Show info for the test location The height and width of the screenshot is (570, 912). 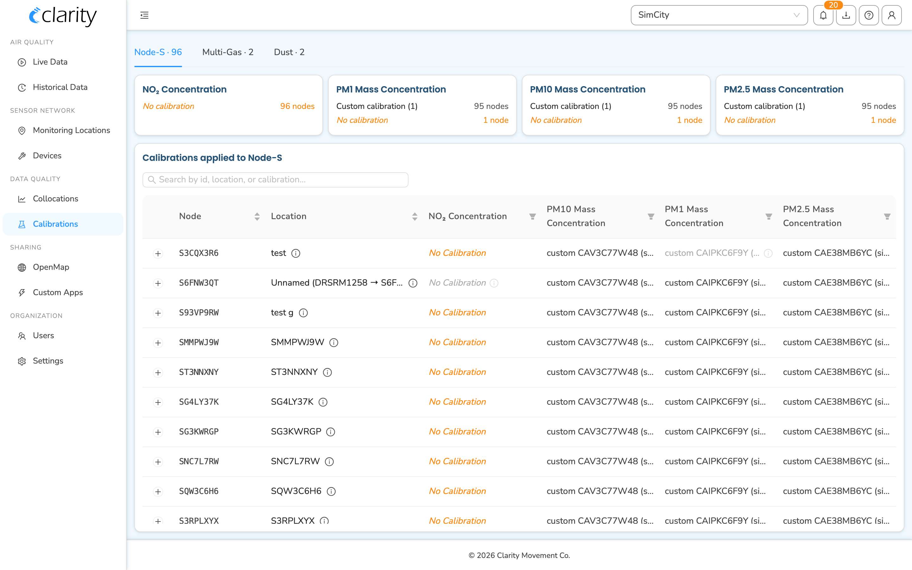click(x=296, y=253)
